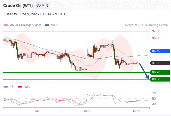Open the Research © 2026 Trading Central credit
Screen dimensions: 171x116
point(147,25)
